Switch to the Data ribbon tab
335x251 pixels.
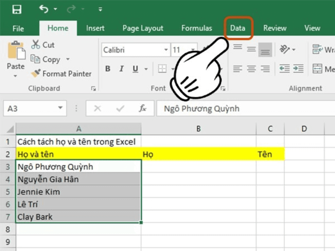pos(238,28)
